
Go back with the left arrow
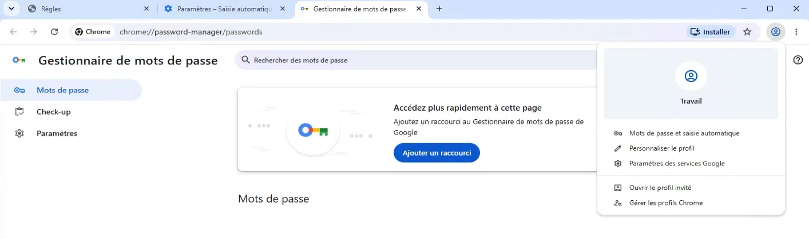tap(13, 32)
